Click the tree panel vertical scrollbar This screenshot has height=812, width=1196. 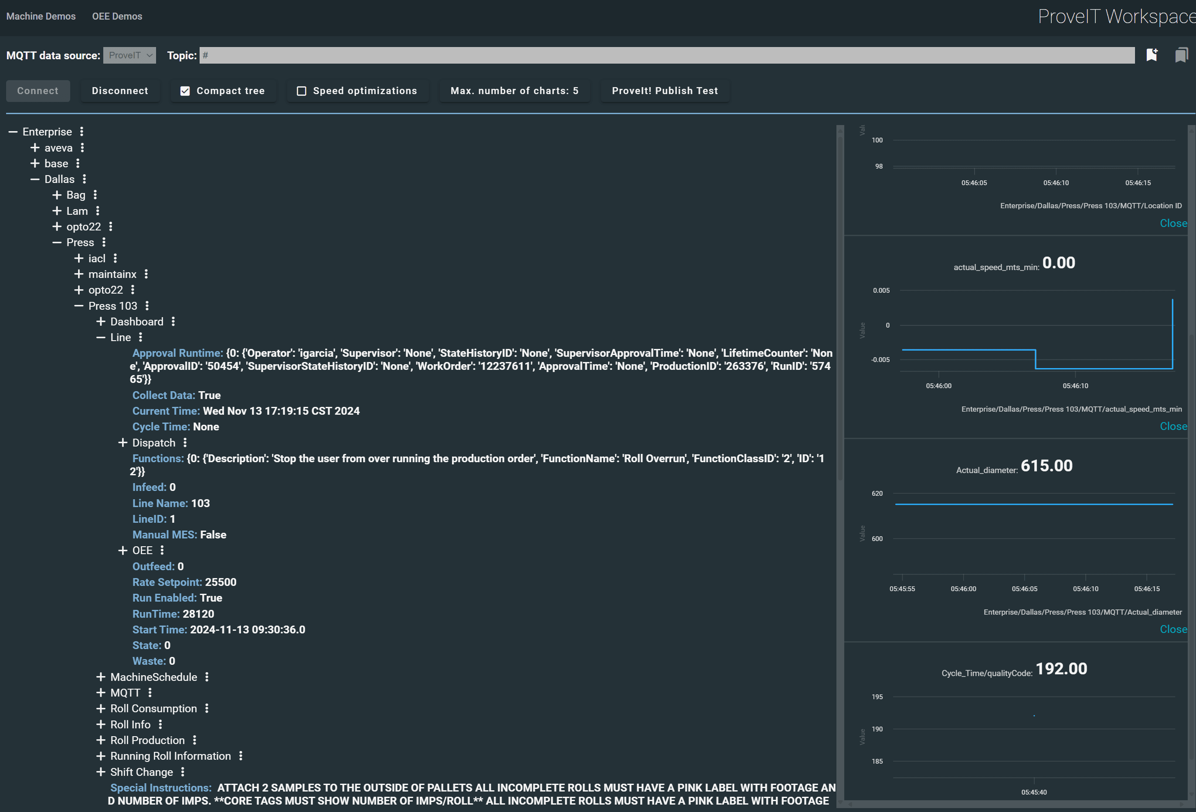tap(840, 308)
